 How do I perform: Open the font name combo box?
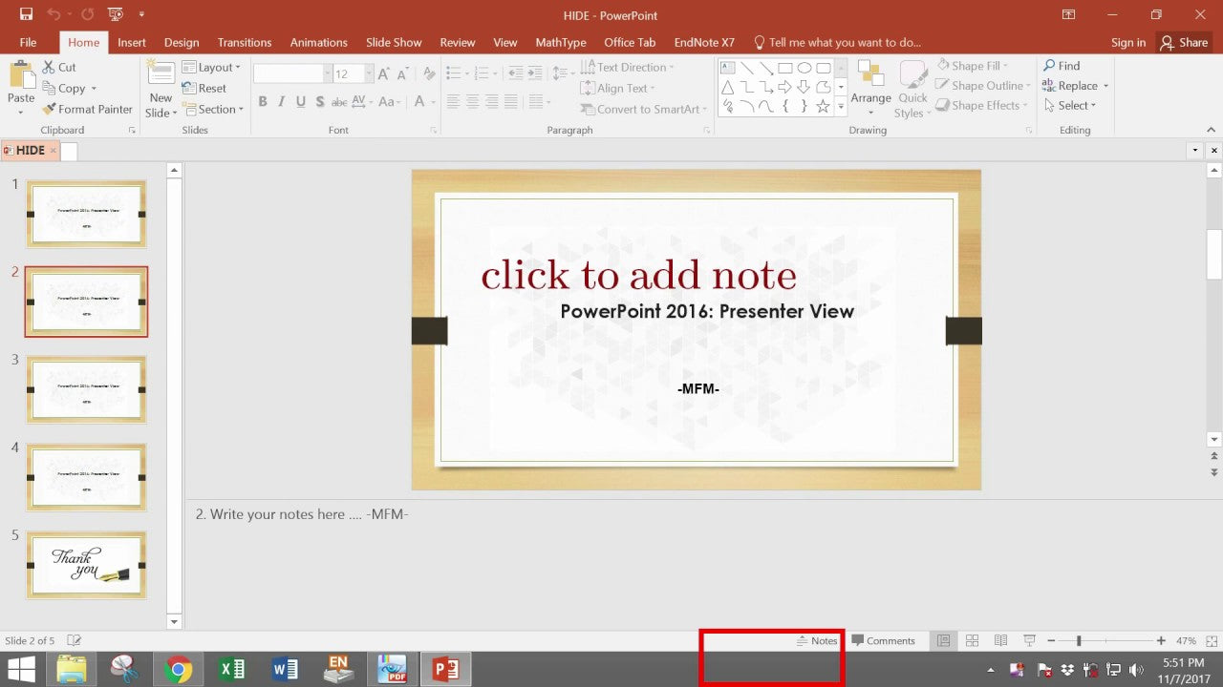(x=293, y=73)
